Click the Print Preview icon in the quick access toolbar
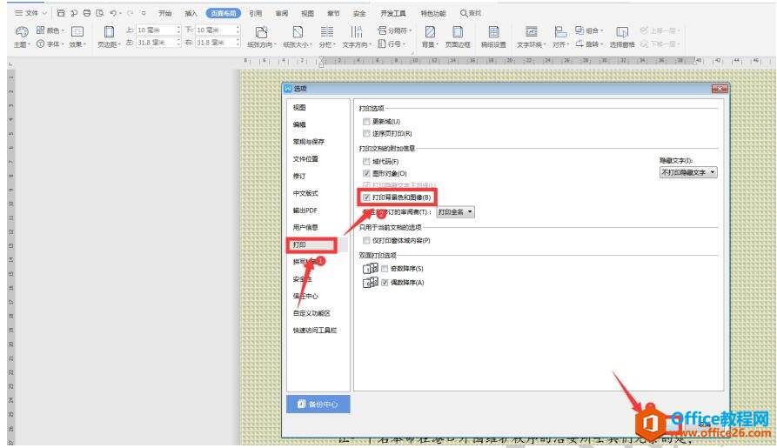The width and height of the screenshot is (777, 448). coord(99,13)
